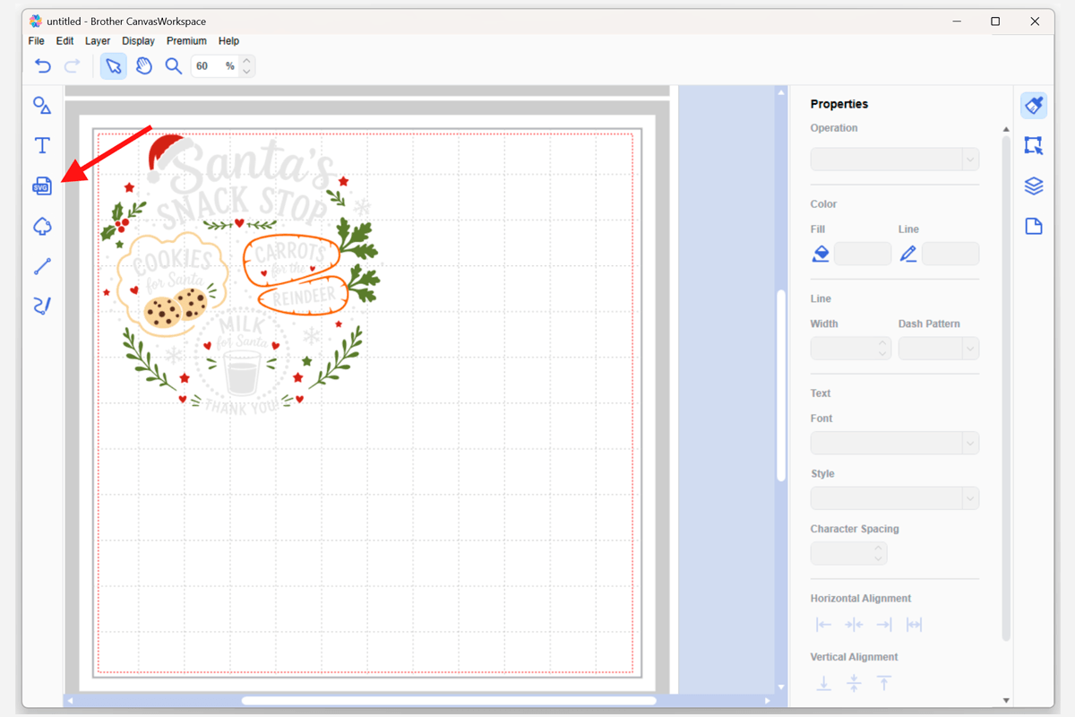The image size is (1075, 717).
Task: Align objects to the top
Action: click(884, 683)
